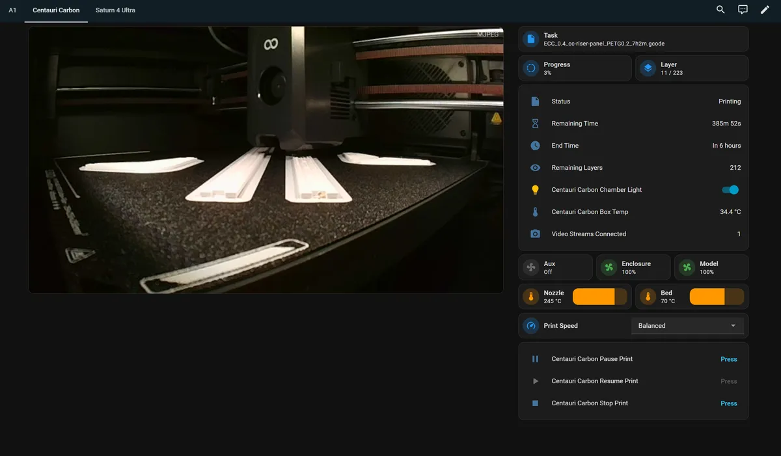This screenshot has width=781, height=456.
Task: Click the Progress circle icon
Action: pos(531,68)
